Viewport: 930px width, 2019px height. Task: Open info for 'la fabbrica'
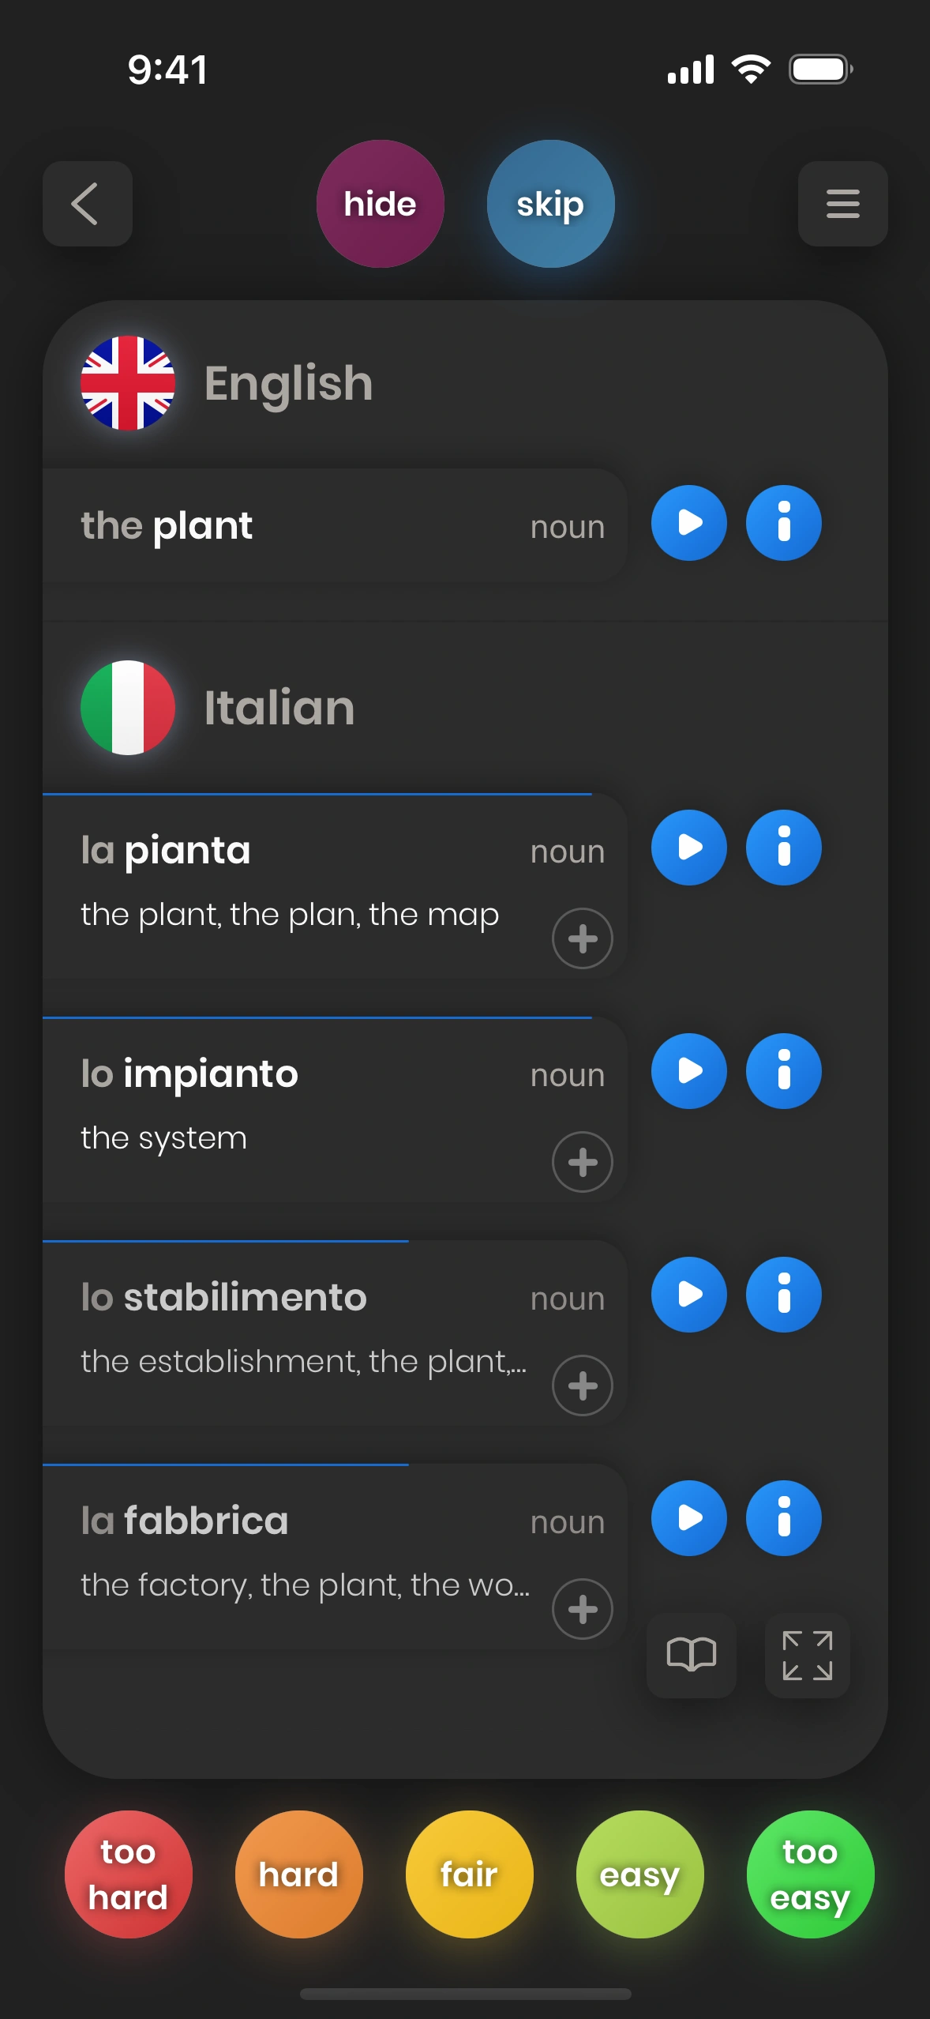(783, 1518)
